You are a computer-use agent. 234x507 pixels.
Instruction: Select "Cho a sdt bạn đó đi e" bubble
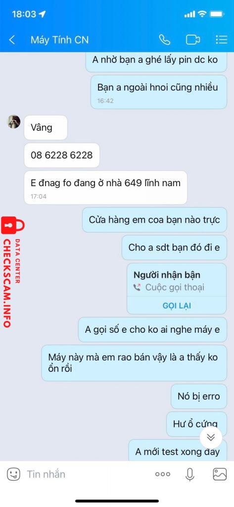(x=174, y=248)
